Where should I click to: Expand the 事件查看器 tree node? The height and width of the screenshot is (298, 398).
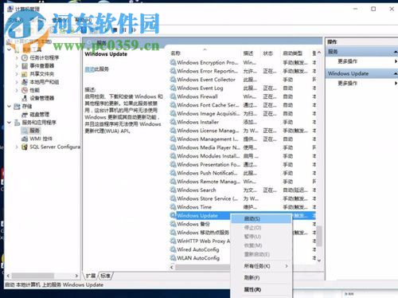pyautogui.click(x=17, y=66)
